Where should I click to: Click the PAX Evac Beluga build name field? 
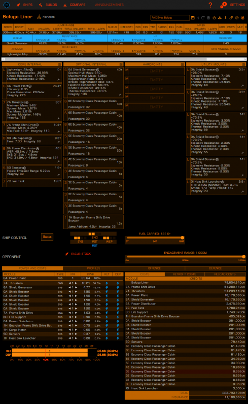tap(170, 18)
